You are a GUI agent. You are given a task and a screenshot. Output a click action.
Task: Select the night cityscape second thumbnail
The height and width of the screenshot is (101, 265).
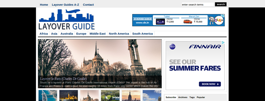[x=69, y=95]
